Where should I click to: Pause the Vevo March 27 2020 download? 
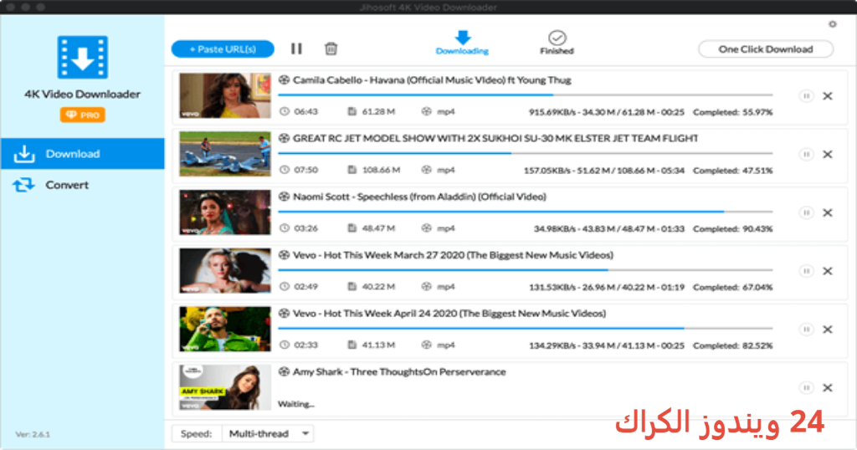pos(806,271)
